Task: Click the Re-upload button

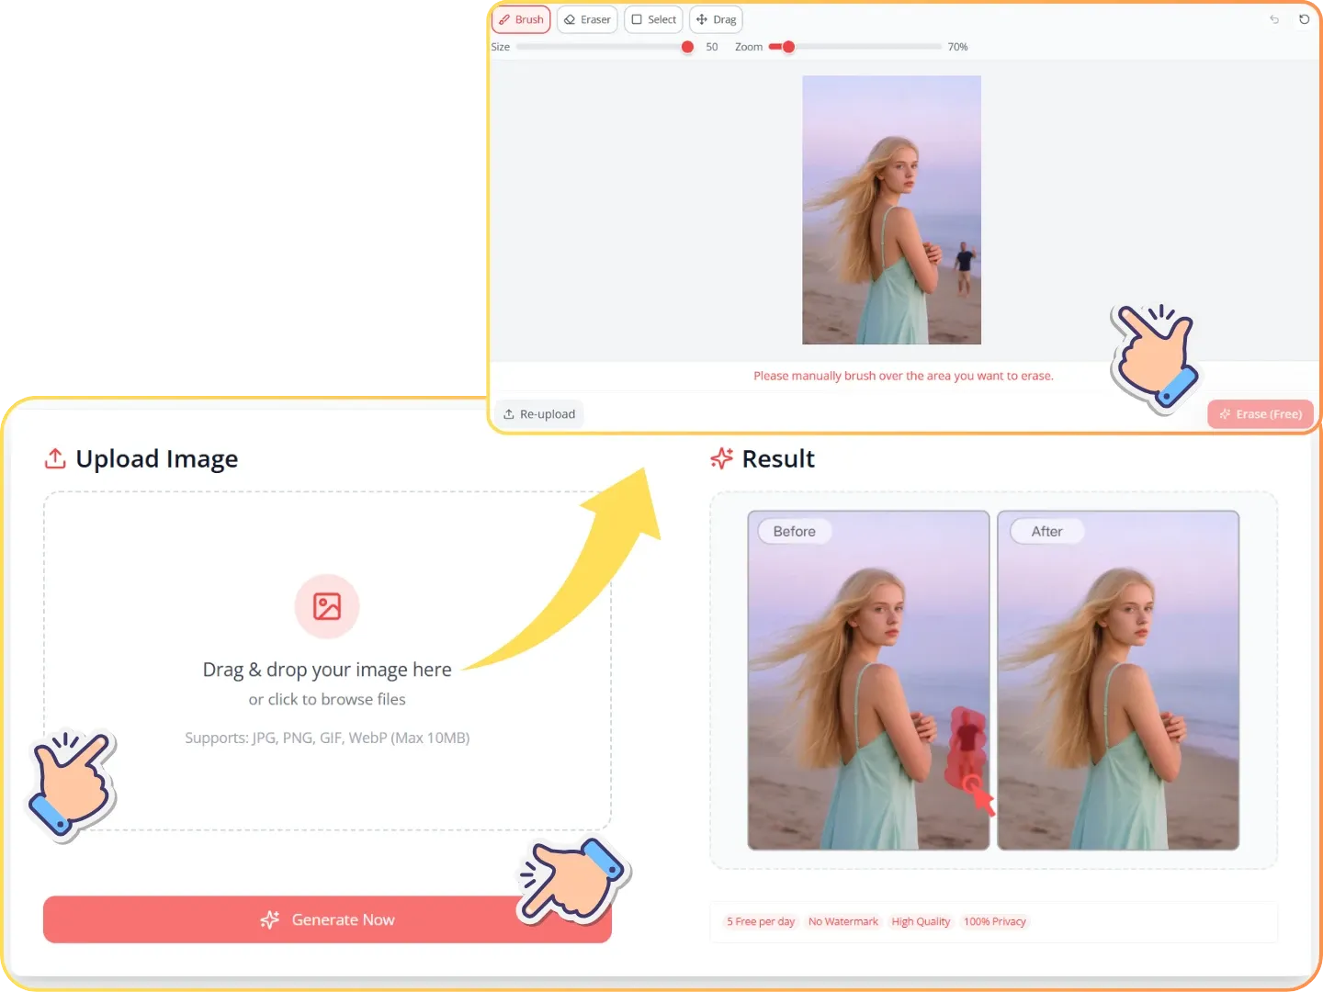Action: point(539,414)
